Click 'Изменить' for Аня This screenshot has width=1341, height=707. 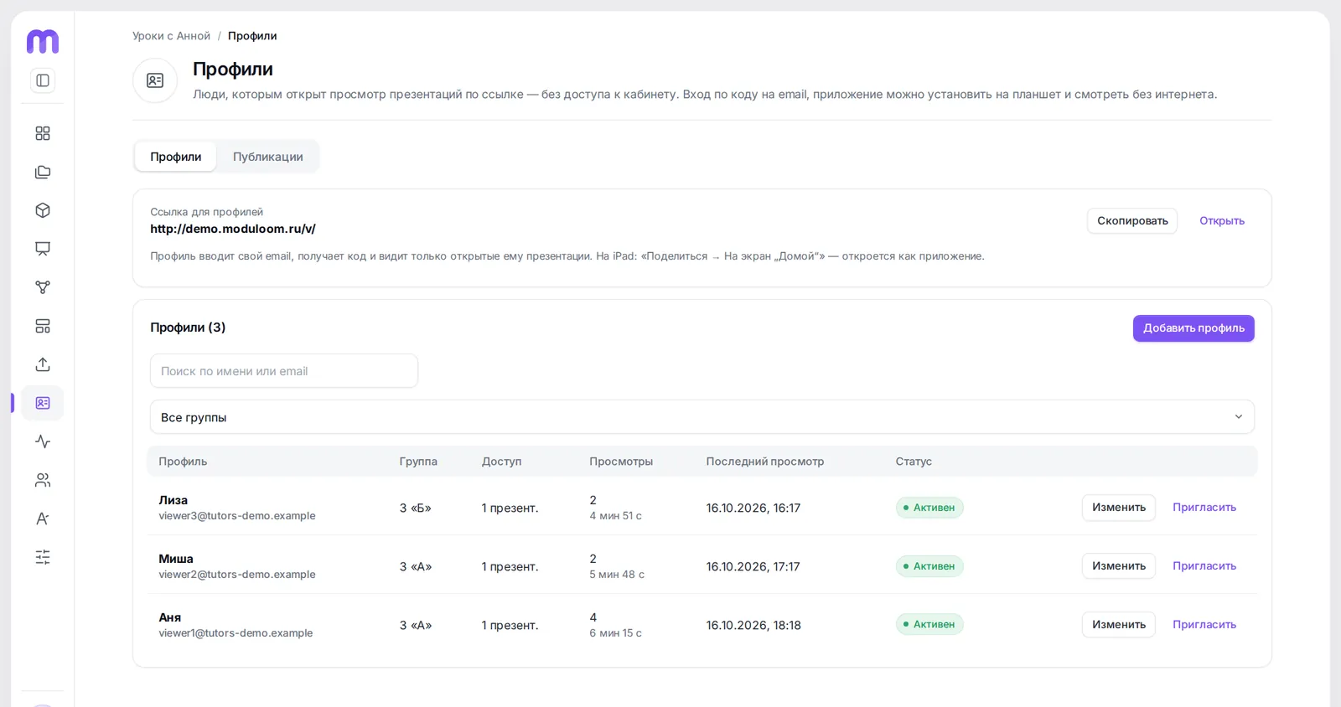tap(1119, 625)
